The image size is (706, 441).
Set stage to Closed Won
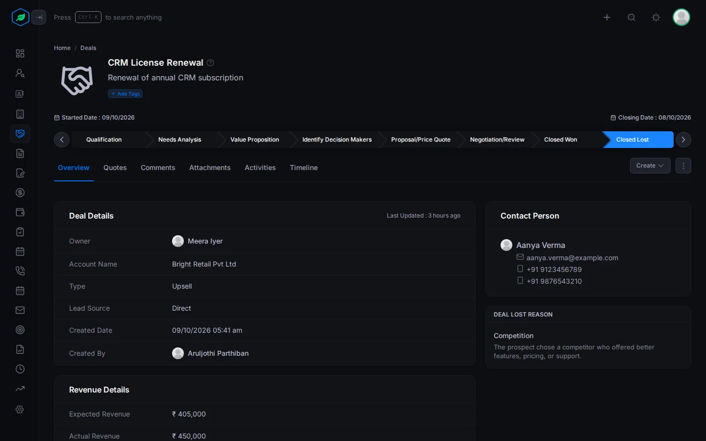click(x=561, y=140)
